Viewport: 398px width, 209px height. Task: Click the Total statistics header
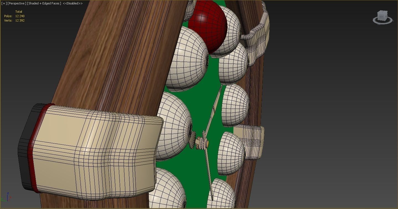click(19, 12)
